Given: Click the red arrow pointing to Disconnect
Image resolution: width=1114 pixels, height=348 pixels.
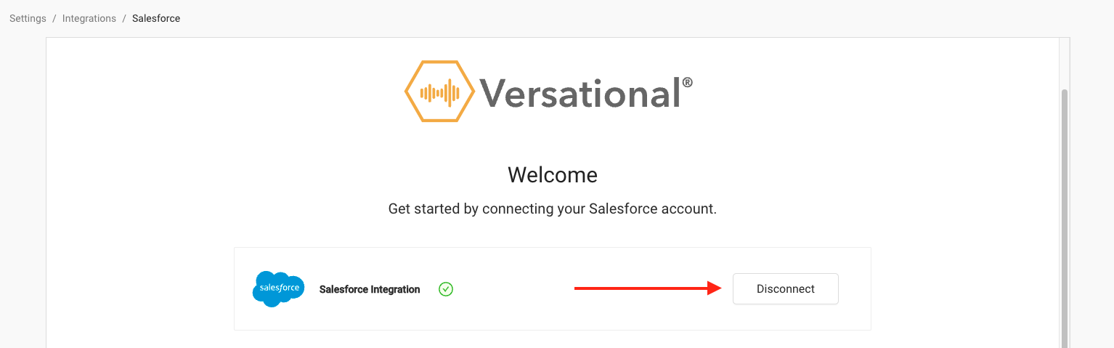Looking at the screenshot, I should 648,288.
